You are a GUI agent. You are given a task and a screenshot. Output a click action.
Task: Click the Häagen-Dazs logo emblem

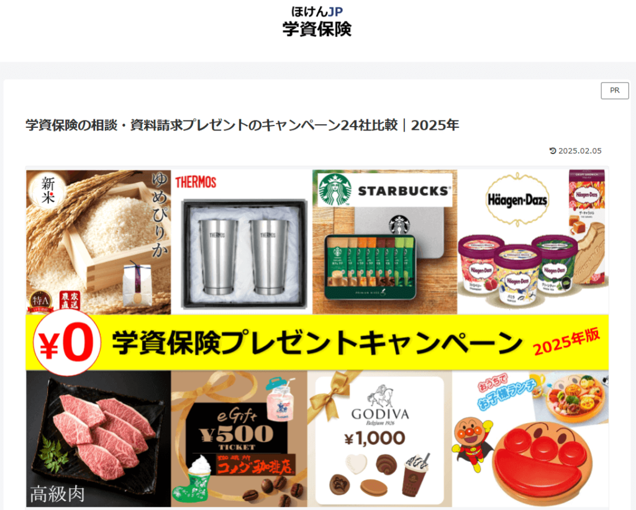(517, 199)
